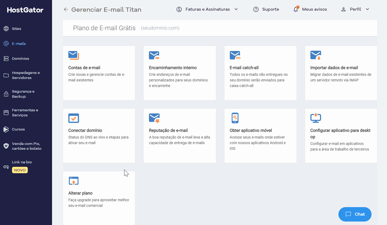Image resolution: width=387 pixels, height=225 pixels.
Task: Open Contas de e-mail card title
Action: coord(84,68)
